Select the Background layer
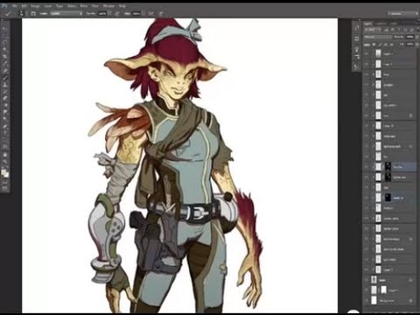 389,300
